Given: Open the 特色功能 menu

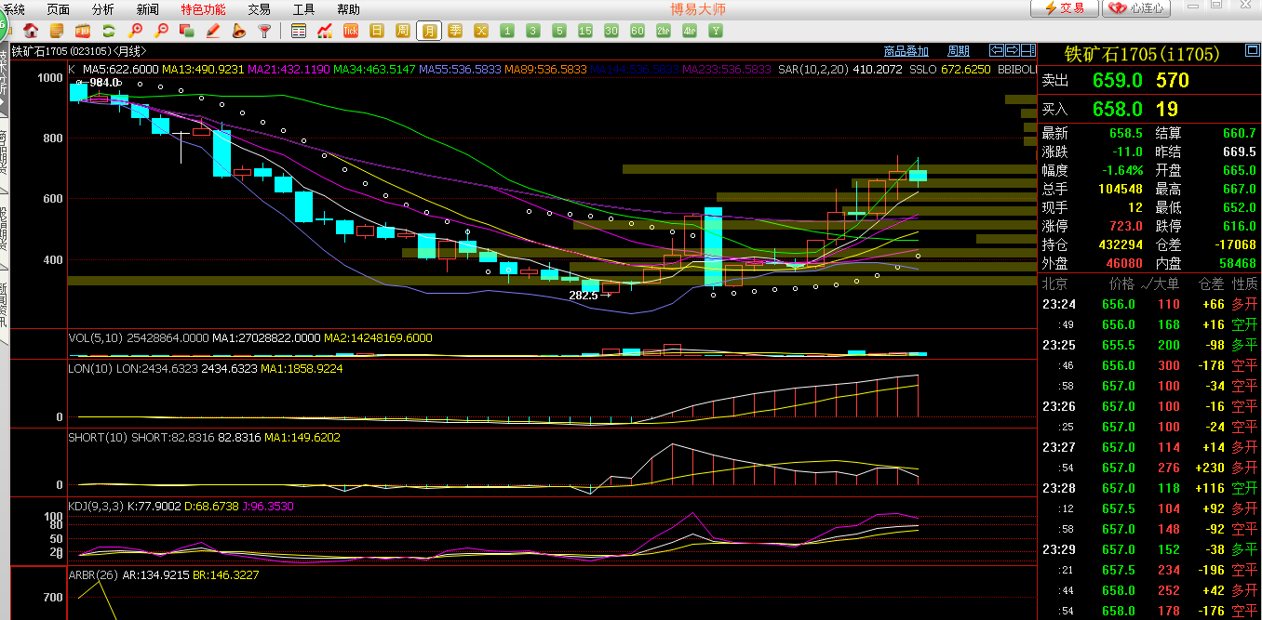Looking at the screenshot, I should point(203,8).
